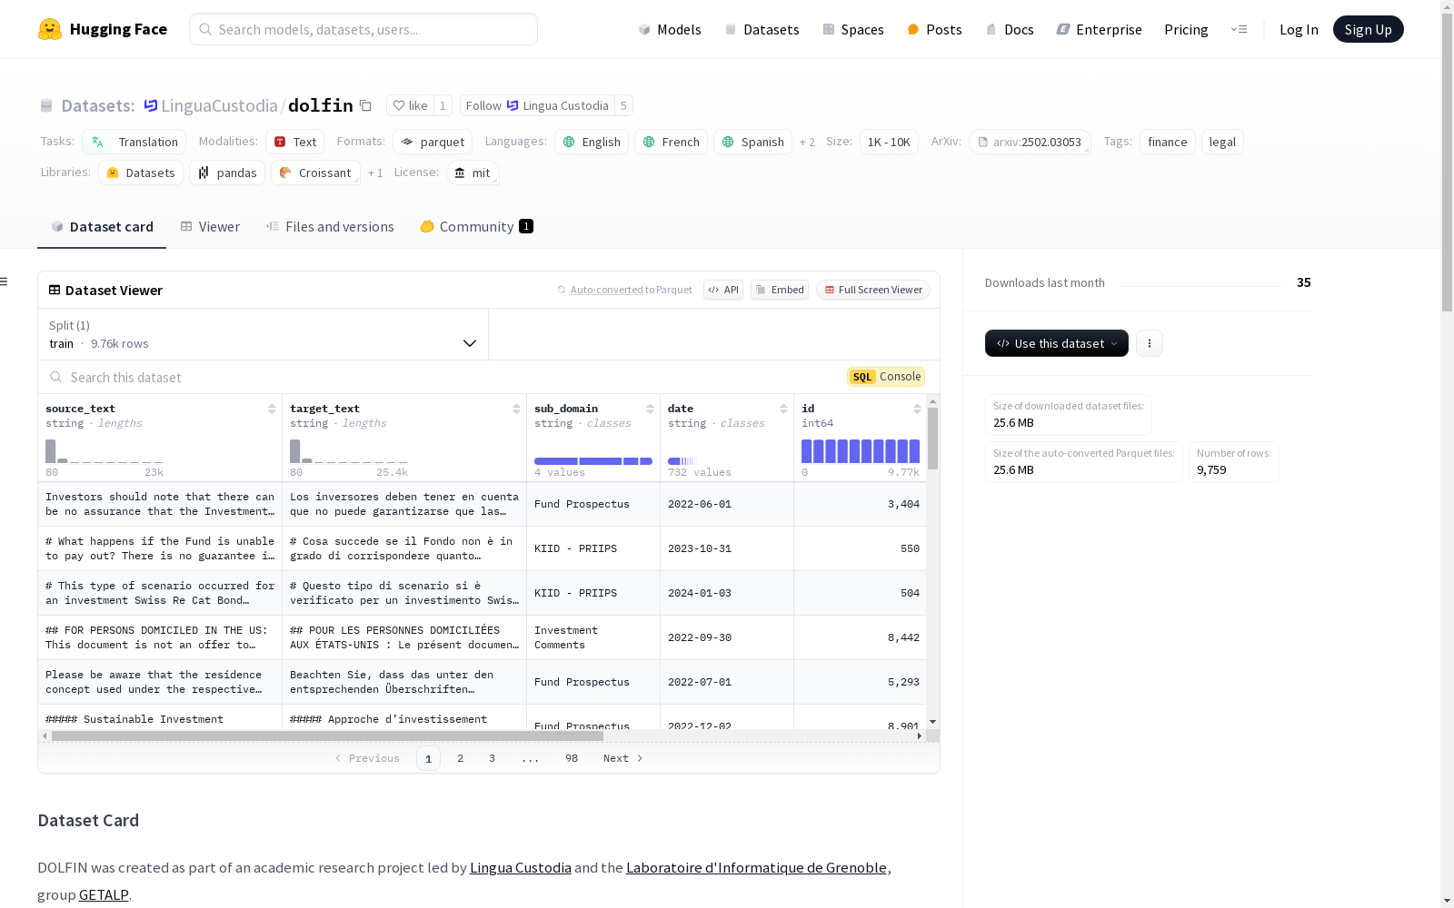The image size is (1454, 908).
Task: Open the Pricing page
Action: [x=1186, y=29]
